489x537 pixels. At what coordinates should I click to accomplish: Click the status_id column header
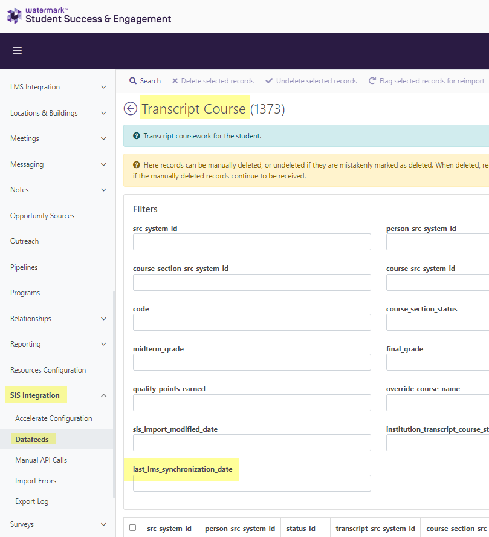[x=300, y=529]
